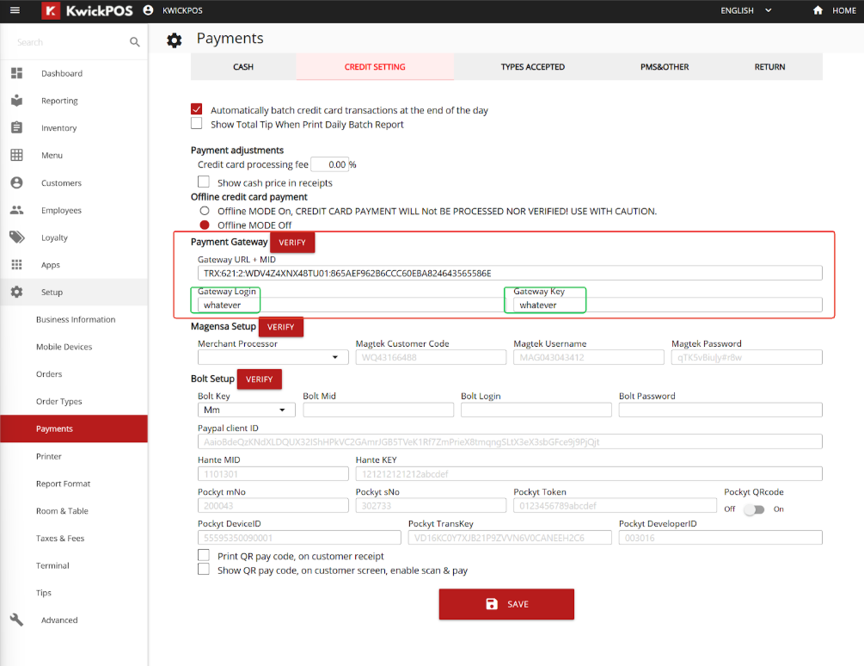864x666 pixels.
Task: Click the Bolt Login field
Action: tap(536, 410)
